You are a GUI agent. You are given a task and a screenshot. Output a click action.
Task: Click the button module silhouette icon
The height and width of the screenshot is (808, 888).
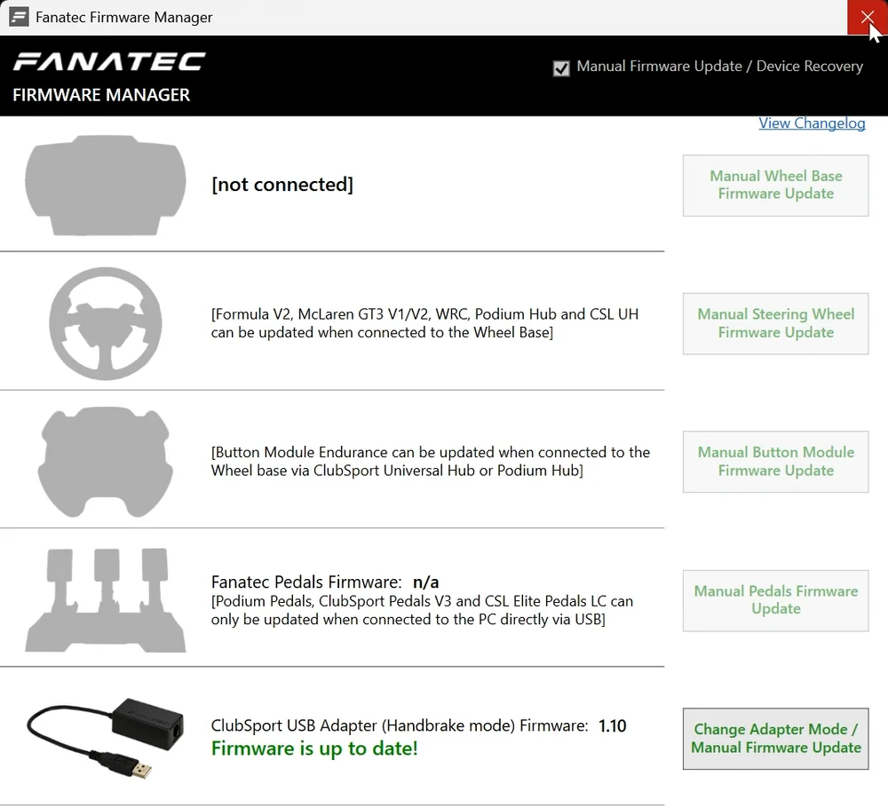106,462
